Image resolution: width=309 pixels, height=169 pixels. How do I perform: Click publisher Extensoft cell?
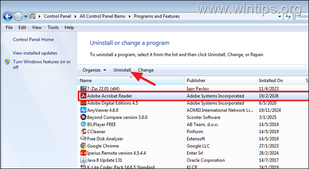coord(196,139)
